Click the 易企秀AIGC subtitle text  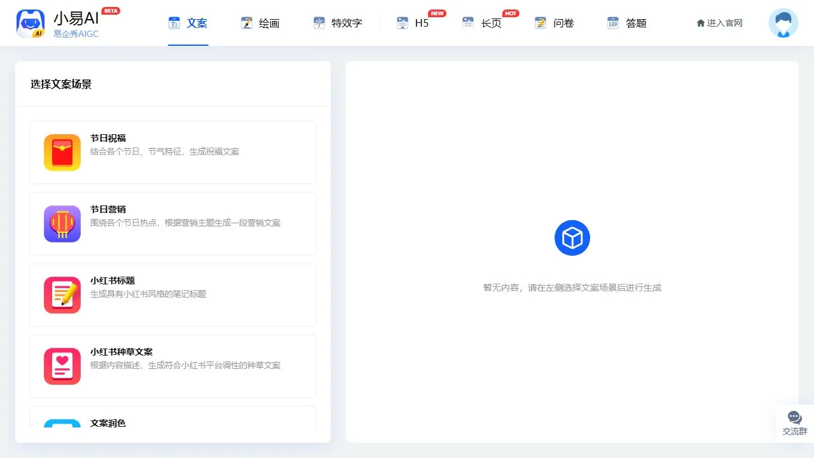(x=76, y=34)
